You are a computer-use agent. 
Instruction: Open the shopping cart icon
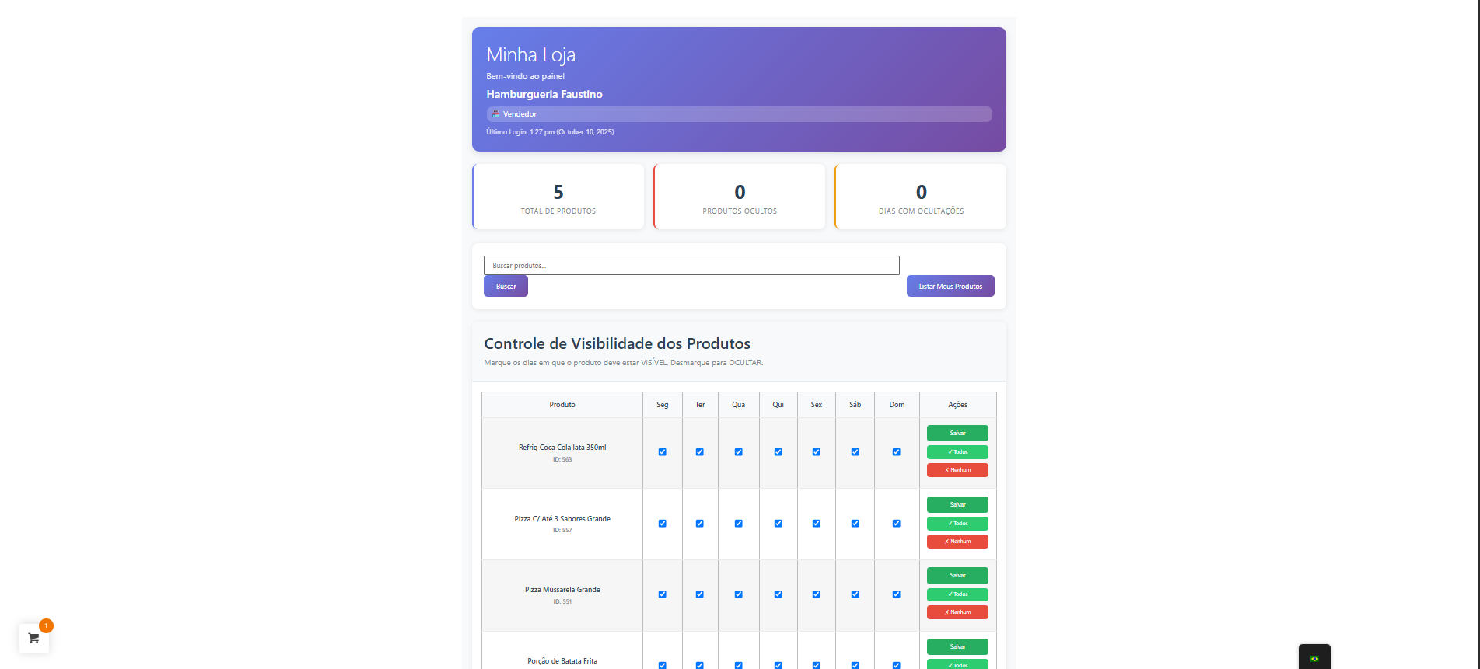[x=33, y=638]
